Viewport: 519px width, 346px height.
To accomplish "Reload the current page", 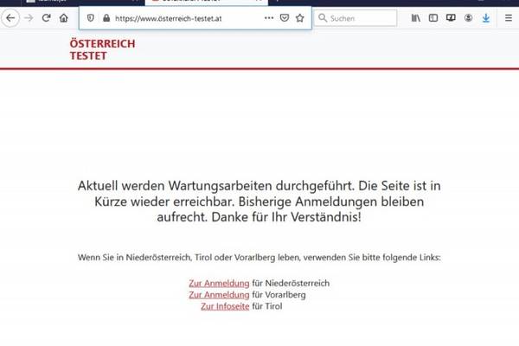I will click(46, 17).
